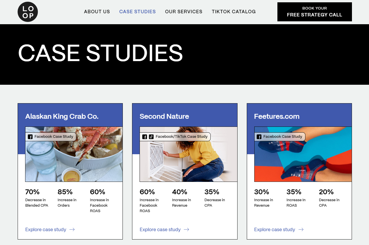This screenshot has height=245, width=369.
Task: Click Facebook icon on Second Nature badge
Action: coord(145,137)
